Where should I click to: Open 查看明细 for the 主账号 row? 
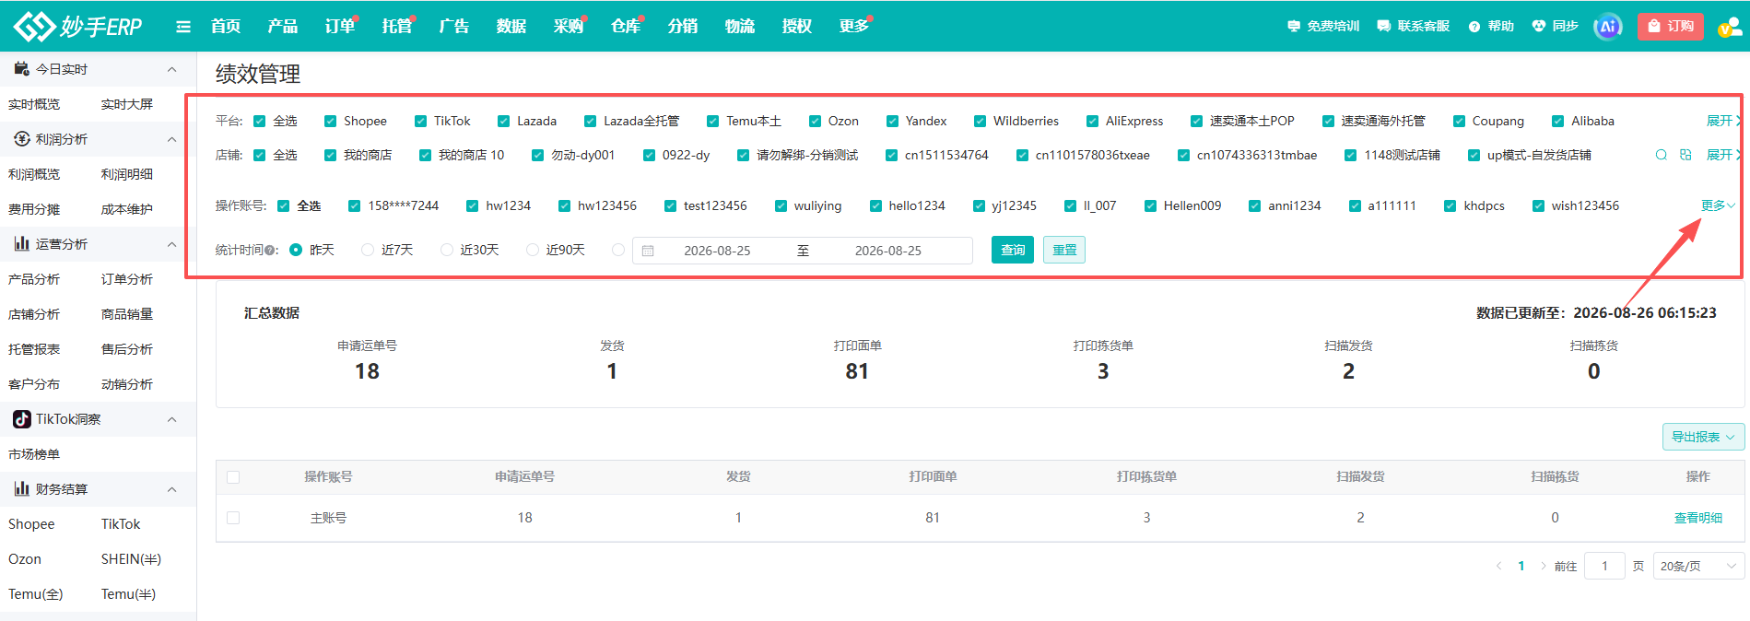[1697, 518]
